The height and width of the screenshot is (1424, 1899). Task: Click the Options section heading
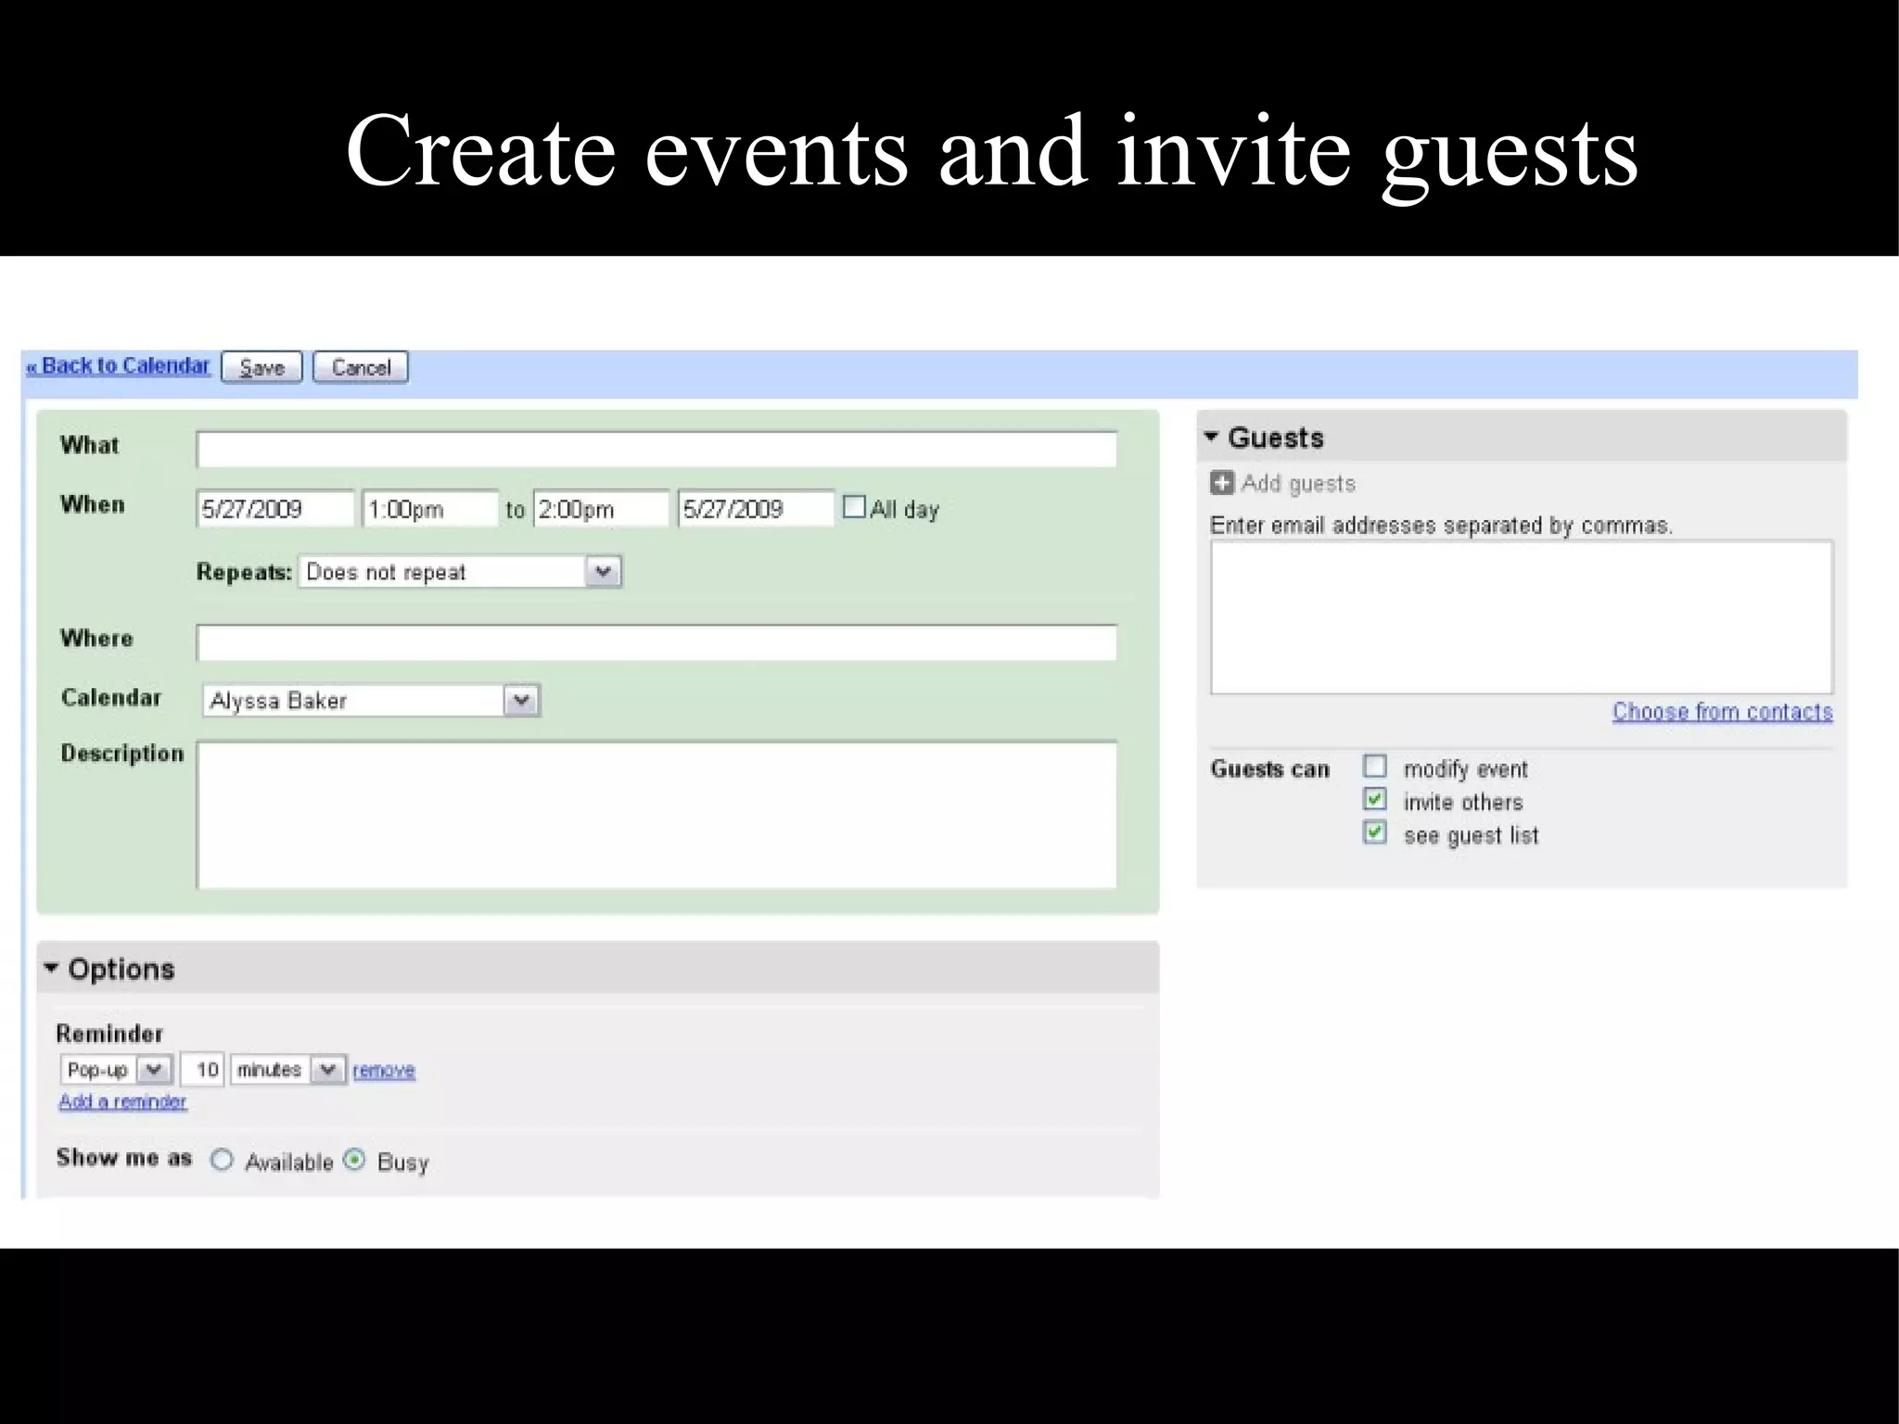pyautogui.click(x=121, y=969)
